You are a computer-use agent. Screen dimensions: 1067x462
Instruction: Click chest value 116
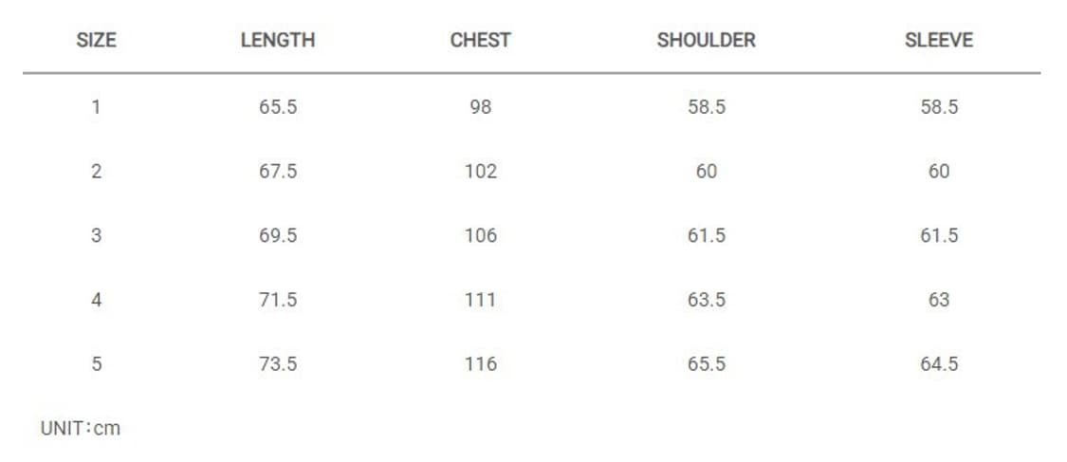(480, 364)
